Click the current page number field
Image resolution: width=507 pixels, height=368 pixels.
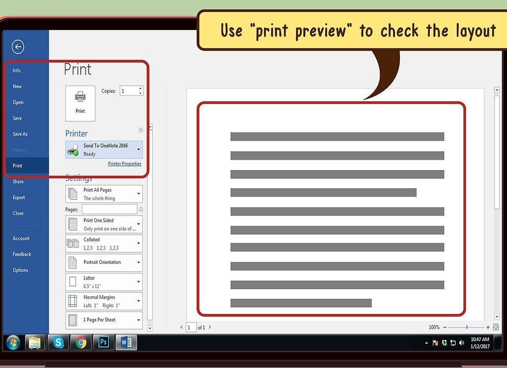click(x=191, y=327)
